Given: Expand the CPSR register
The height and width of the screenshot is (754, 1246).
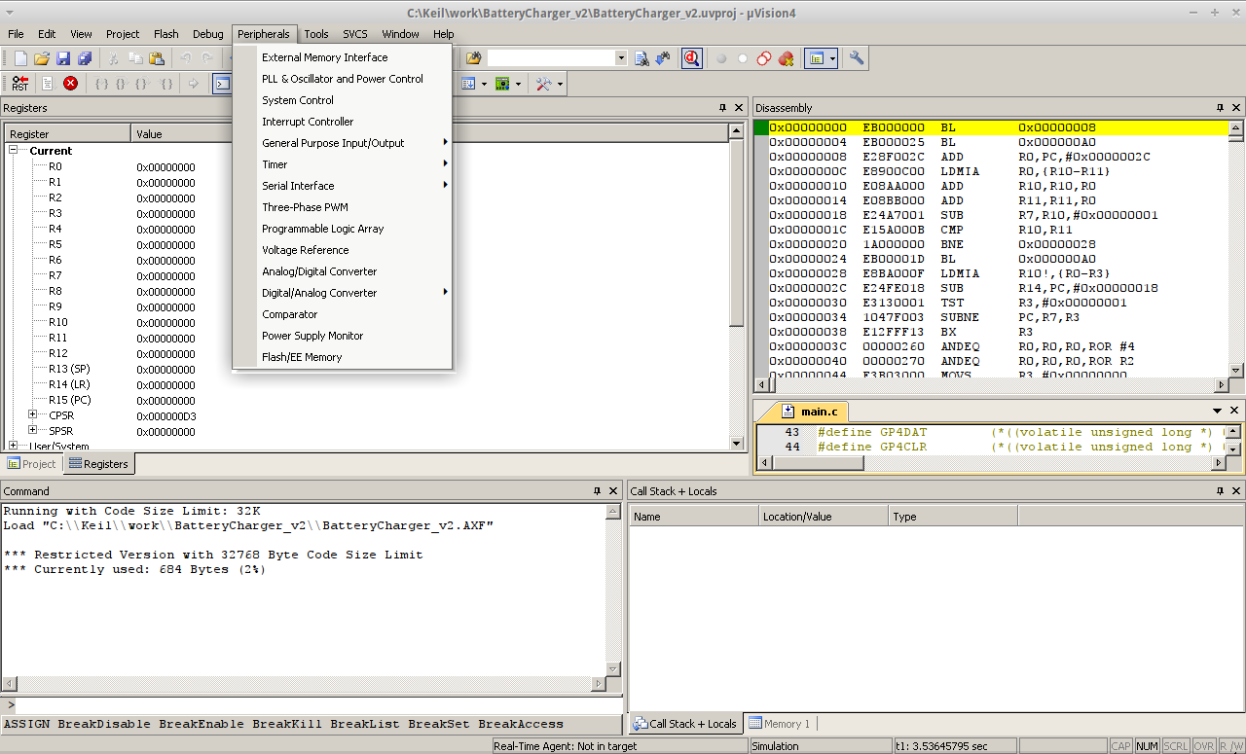Looking at the screenshot, I should [x=33, y=415].
